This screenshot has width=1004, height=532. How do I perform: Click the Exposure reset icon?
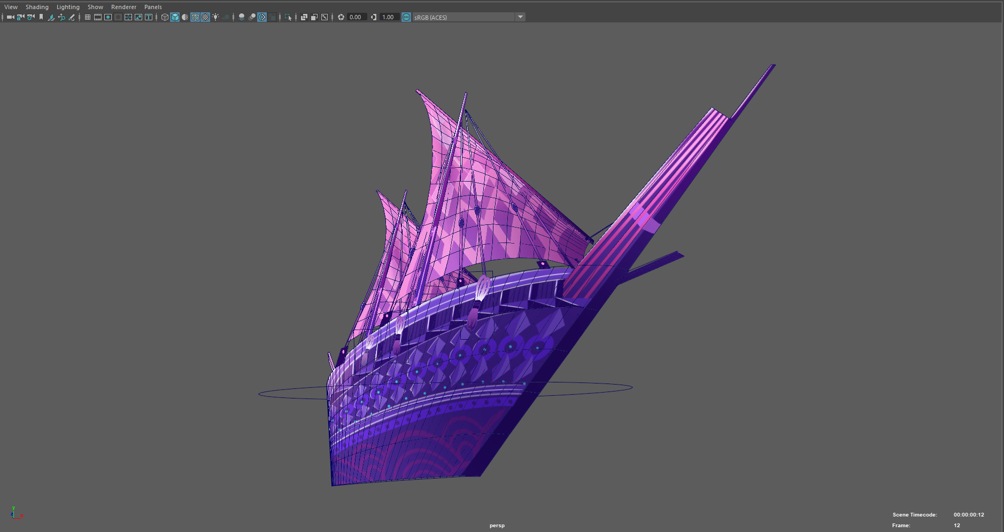pos(341,17)
